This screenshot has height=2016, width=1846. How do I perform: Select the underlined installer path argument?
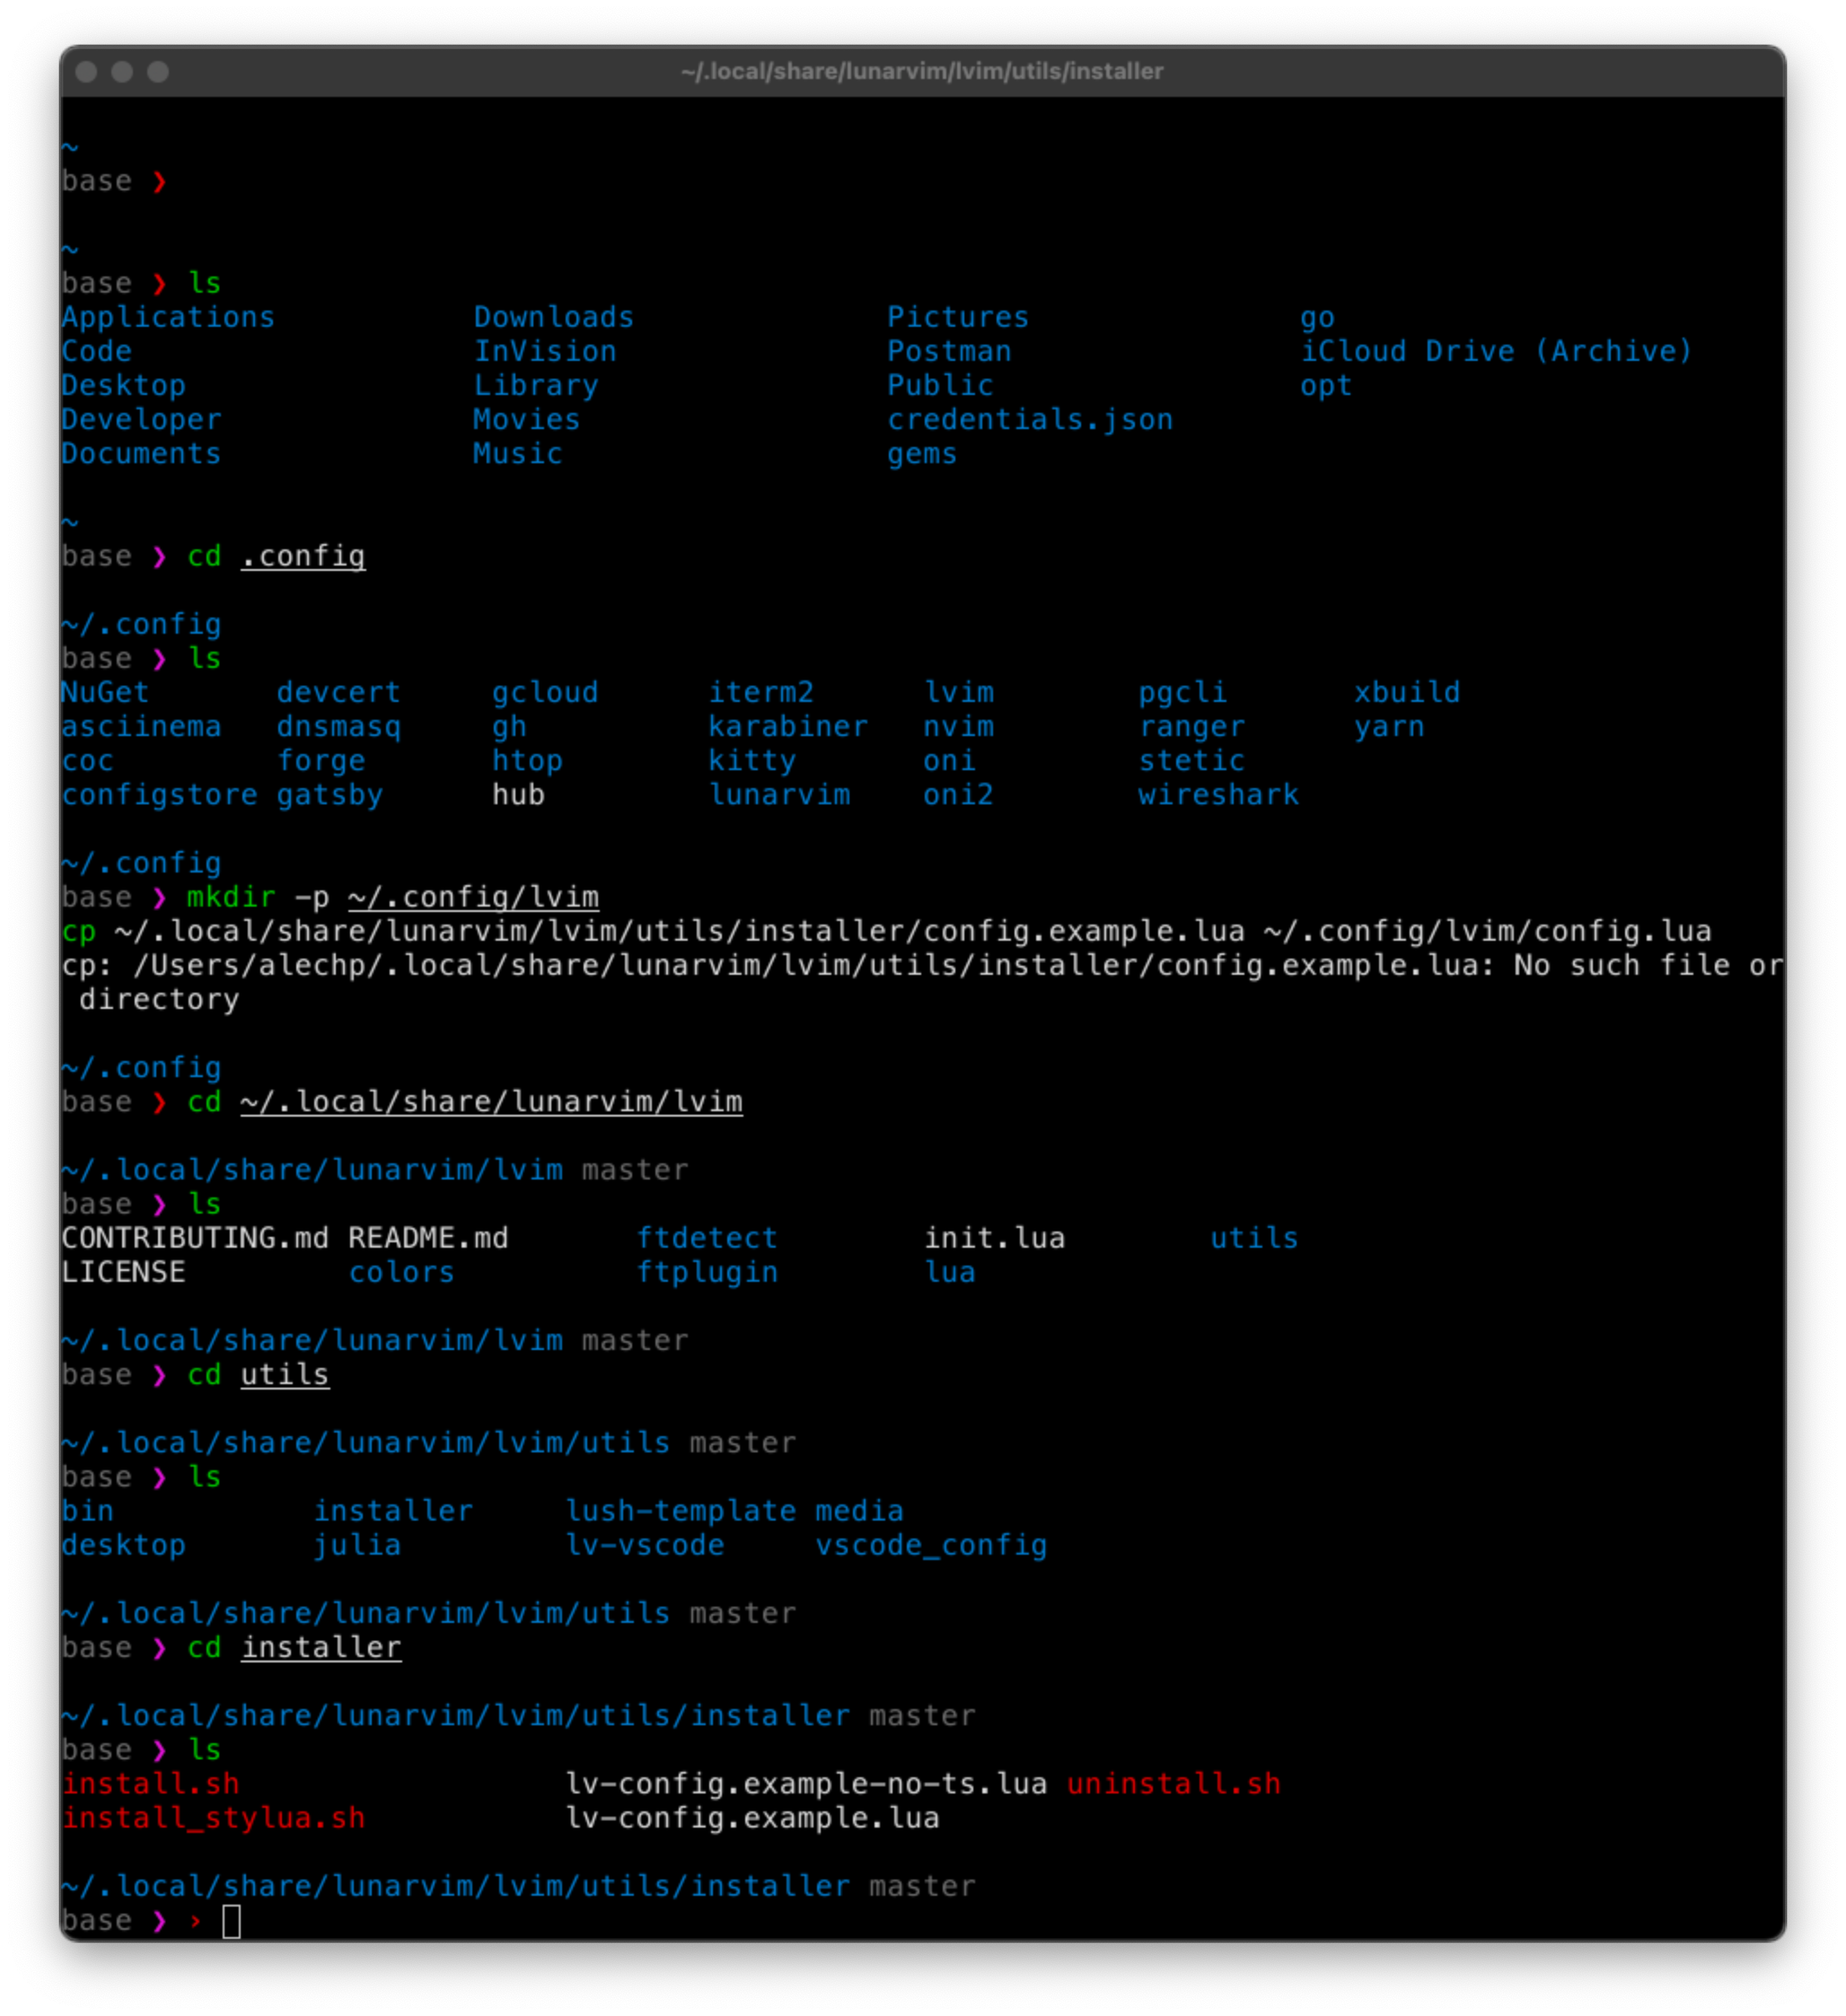coord(321,1647)
